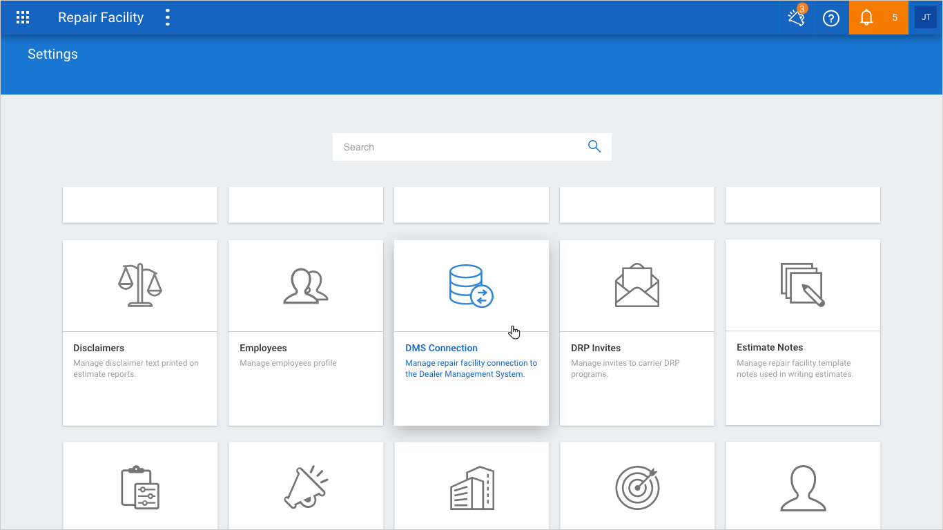Open the Estimate Notes pencil icon
Screen dimensions: 943x530
click(x=803, y=284)
